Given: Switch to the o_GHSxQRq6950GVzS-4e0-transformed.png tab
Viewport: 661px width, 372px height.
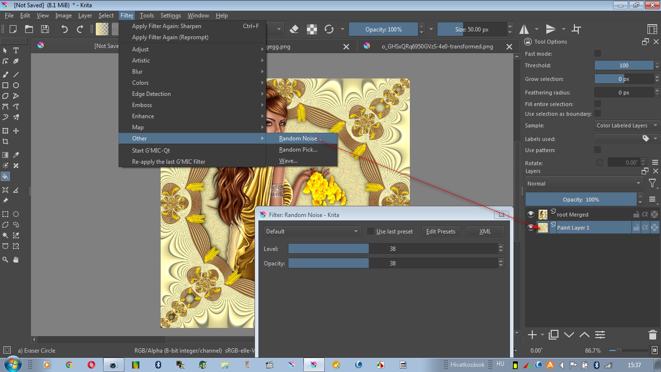Looking at the screenshot, I should (x=437, y=46).
